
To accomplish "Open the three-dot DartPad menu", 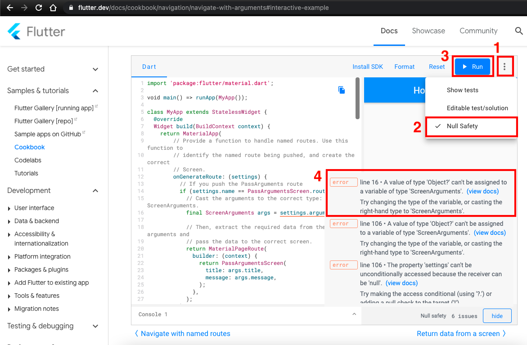I will click(504, 67).
